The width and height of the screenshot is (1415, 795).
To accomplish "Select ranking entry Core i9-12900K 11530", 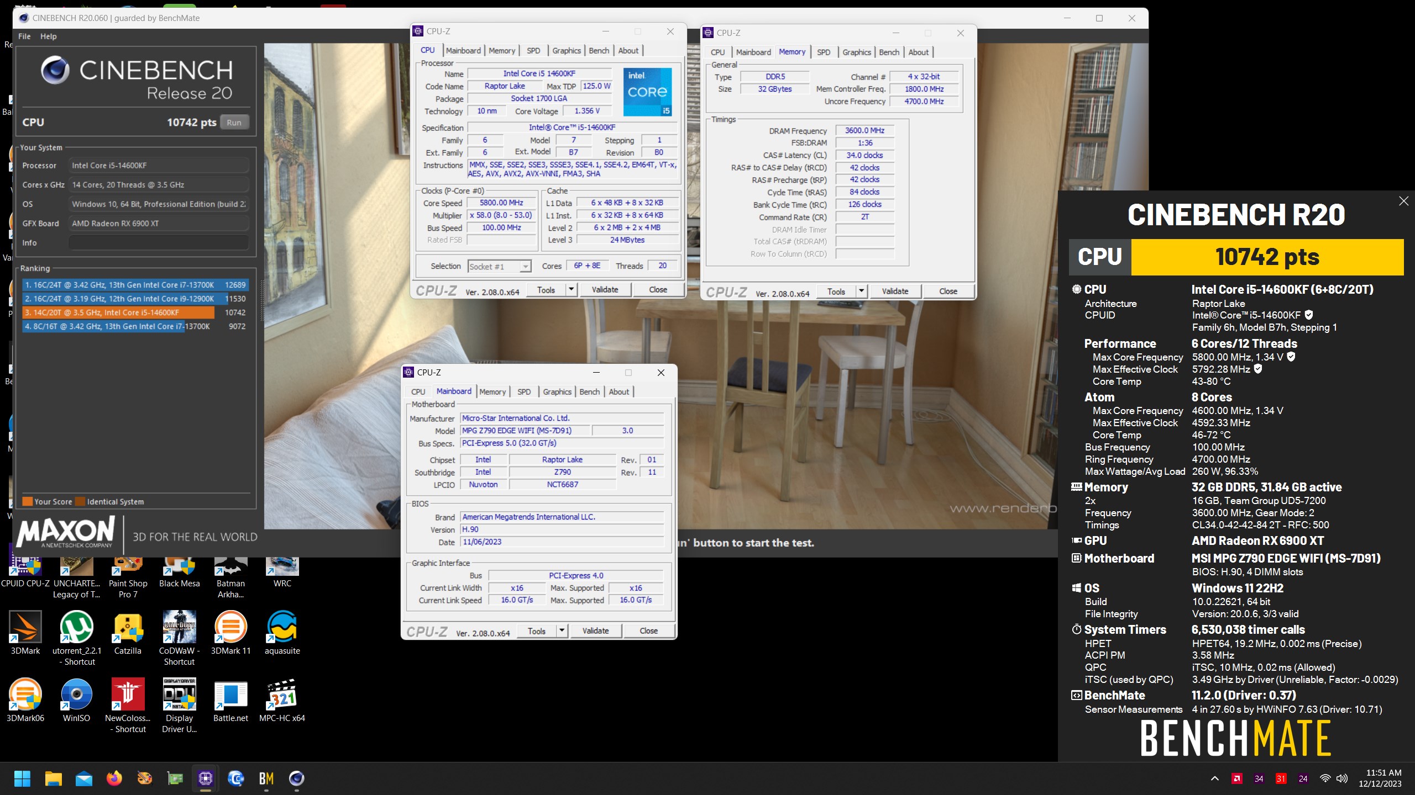I will coord(135,299).
